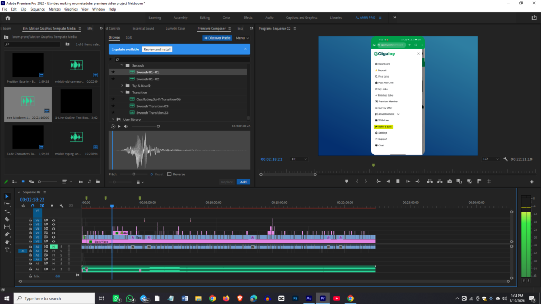The image size is (541, 304).
Task: Open timeline display settings wrench
Action: (61, 206)
